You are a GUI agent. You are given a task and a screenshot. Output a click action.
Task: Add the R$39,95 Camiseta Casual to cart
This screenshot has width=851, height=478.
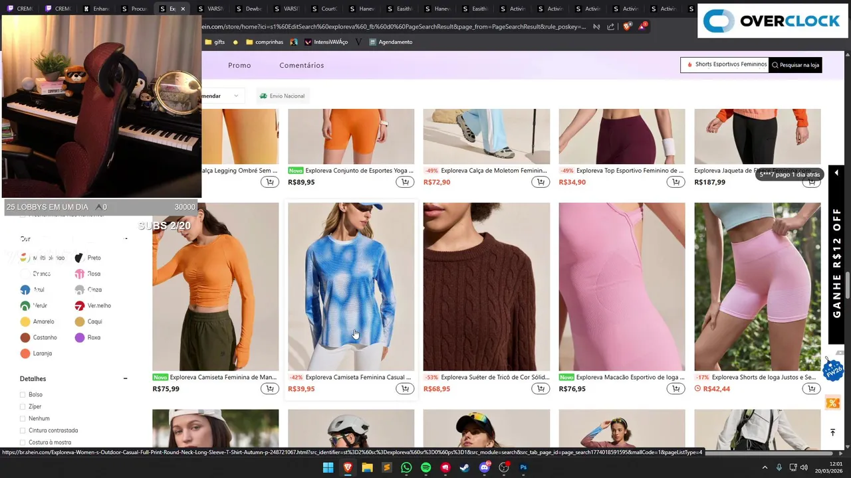click(405, 388)
